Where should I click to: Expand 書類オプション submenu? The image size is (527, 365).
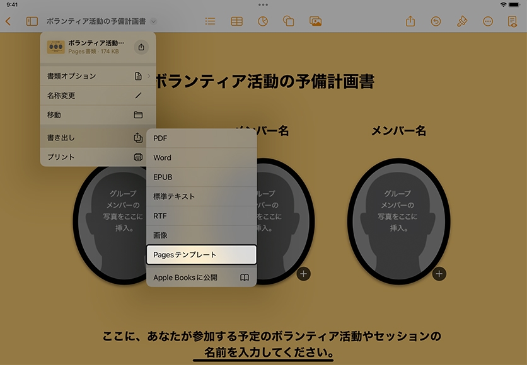click(x=98, y=76)
